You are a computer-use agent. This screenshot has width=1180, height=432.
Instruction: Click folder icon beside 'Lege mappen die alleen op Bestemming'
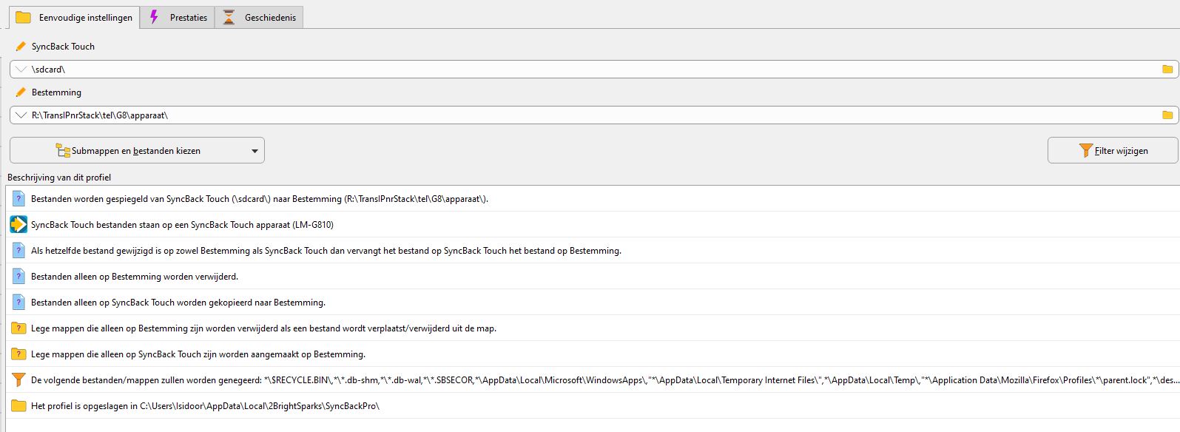coord(18,328)
